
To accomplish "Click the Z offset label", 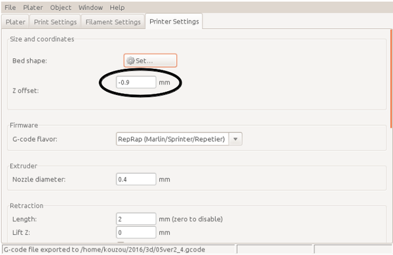I will pos(26,90).
